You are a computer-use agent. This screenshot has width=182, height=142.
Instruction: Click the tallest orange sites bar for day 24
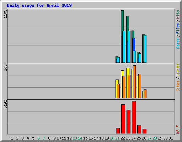134,82
